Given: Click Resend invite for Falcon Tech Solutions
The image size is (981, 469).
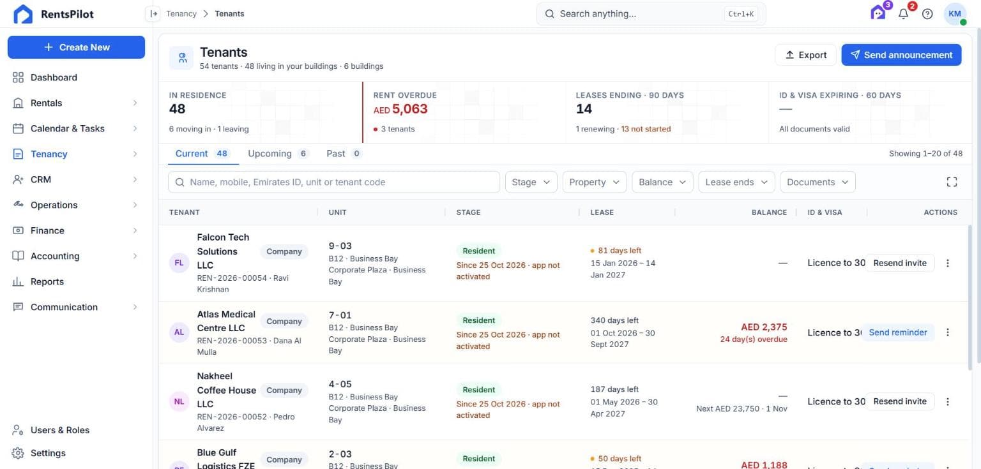Looking at the screenshot, I should coord(900,263).
